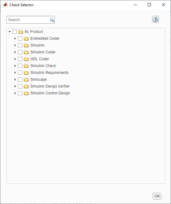Click the MATLAB logo in title bar

[5, 5]
